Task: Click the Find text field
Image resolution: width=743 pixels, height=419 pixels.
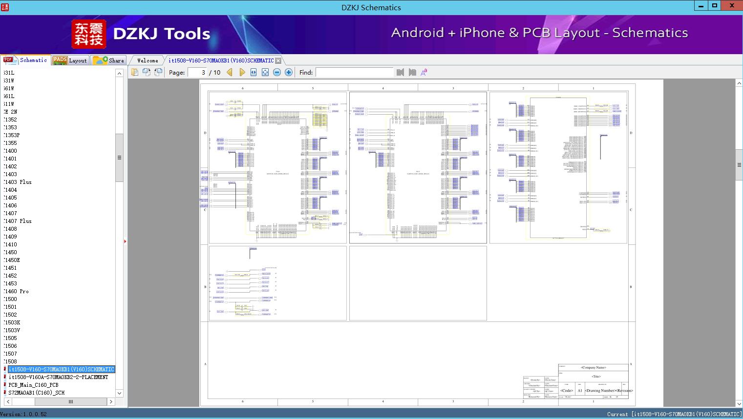Action: click(x=355, y=72)
